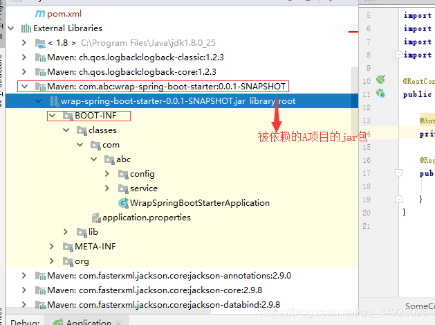Click the jackson-databind library icon
The image size is (435, 325).
click(40, 305)
